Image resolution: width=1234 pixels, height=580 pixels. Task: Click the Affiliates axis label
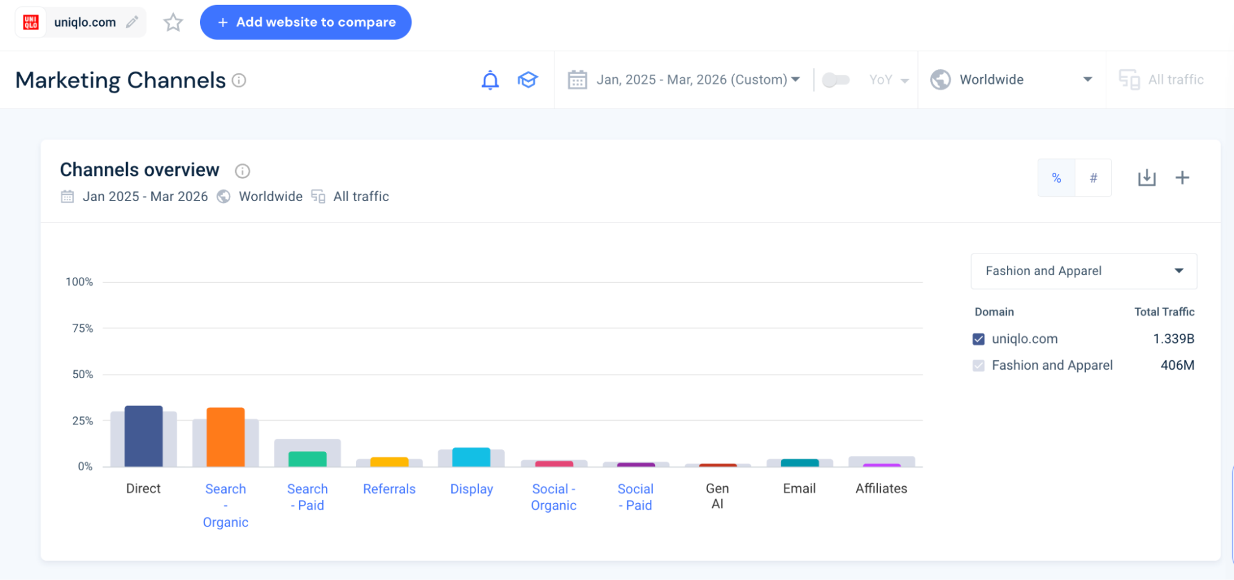tap(882, 489)
